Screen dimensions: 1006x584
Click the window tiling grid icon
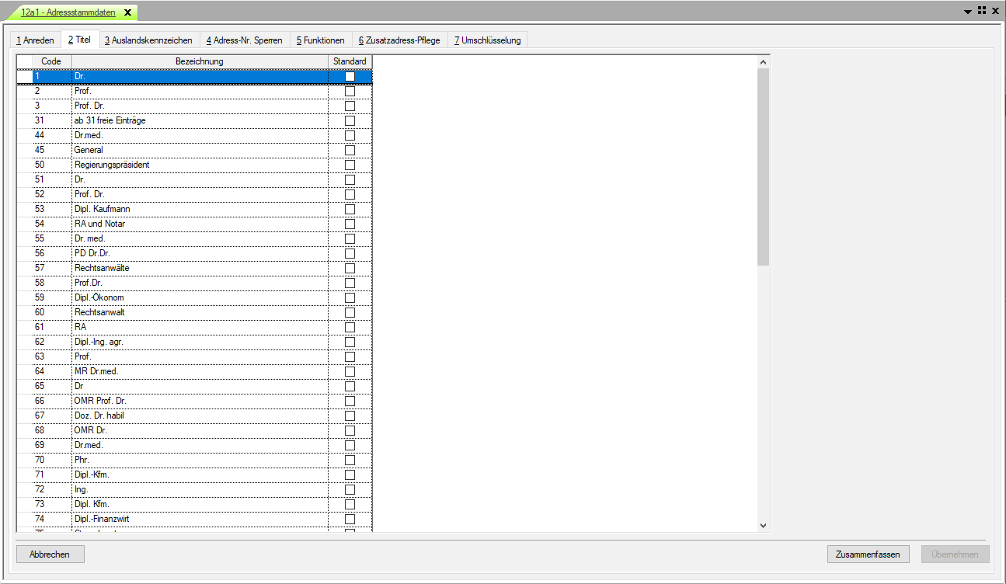(x=982, y=11)
